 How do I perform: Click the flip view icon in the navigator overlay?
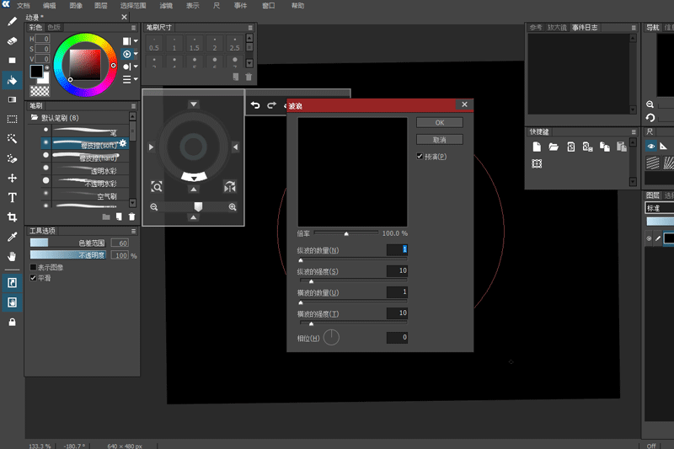(x=230, y=186)
